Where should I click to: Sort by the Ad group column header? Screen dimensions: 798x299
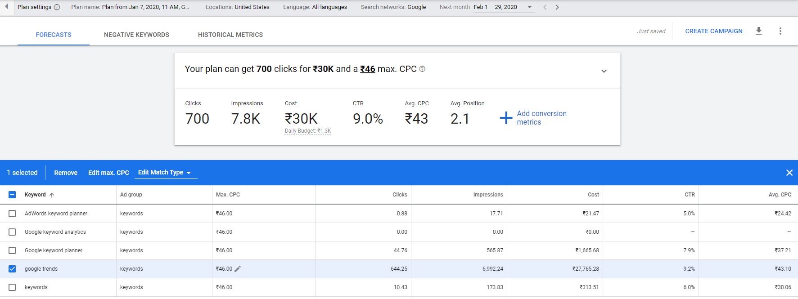point(131,195)
